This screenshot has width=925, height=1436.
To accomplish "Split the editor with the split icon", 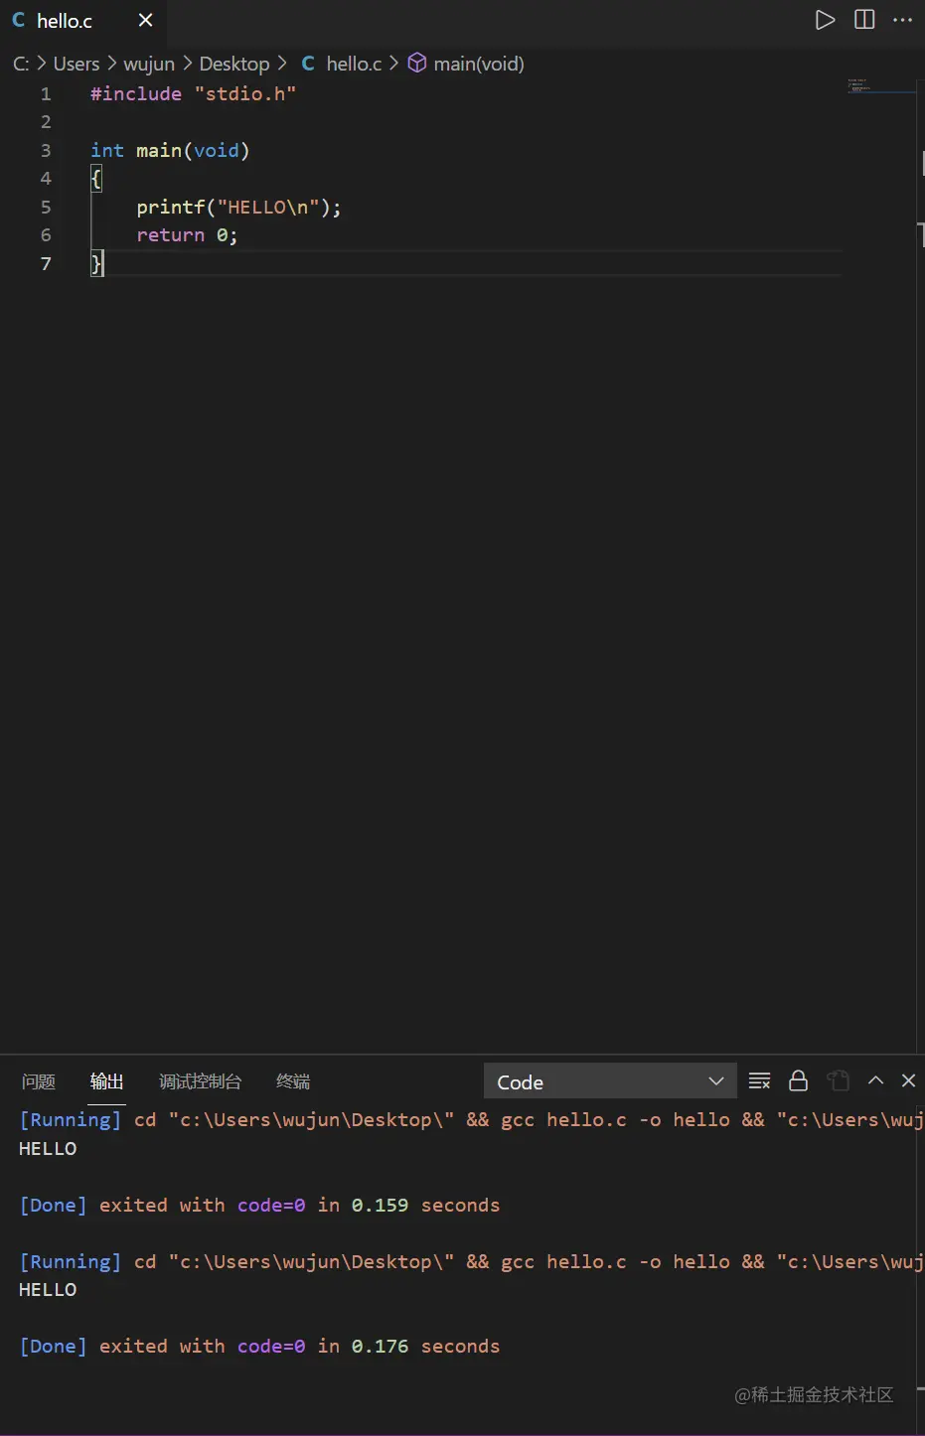I will [864, 20].
